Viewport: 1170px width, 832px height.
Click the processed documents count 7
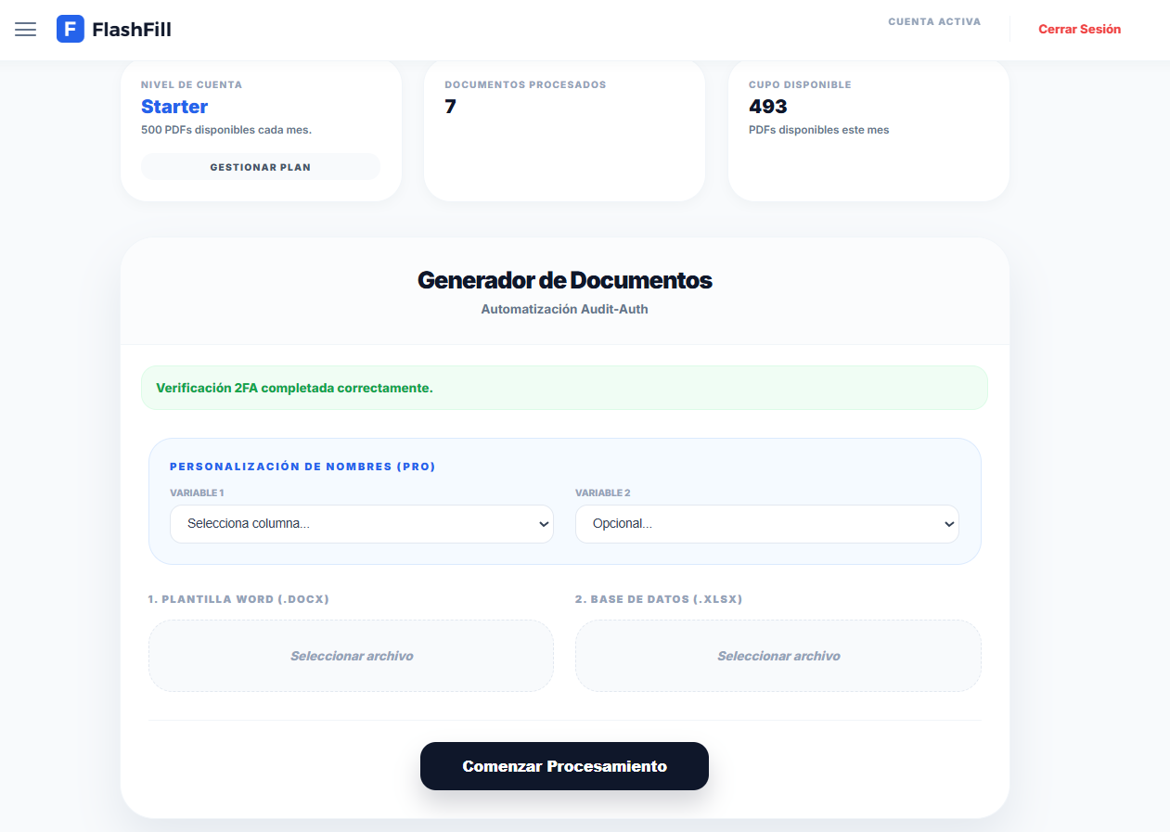click(450, 107)
